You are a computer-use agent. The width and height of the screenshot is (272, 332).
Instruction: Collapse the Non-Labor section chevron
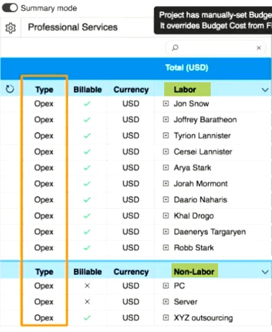[265, 272]
